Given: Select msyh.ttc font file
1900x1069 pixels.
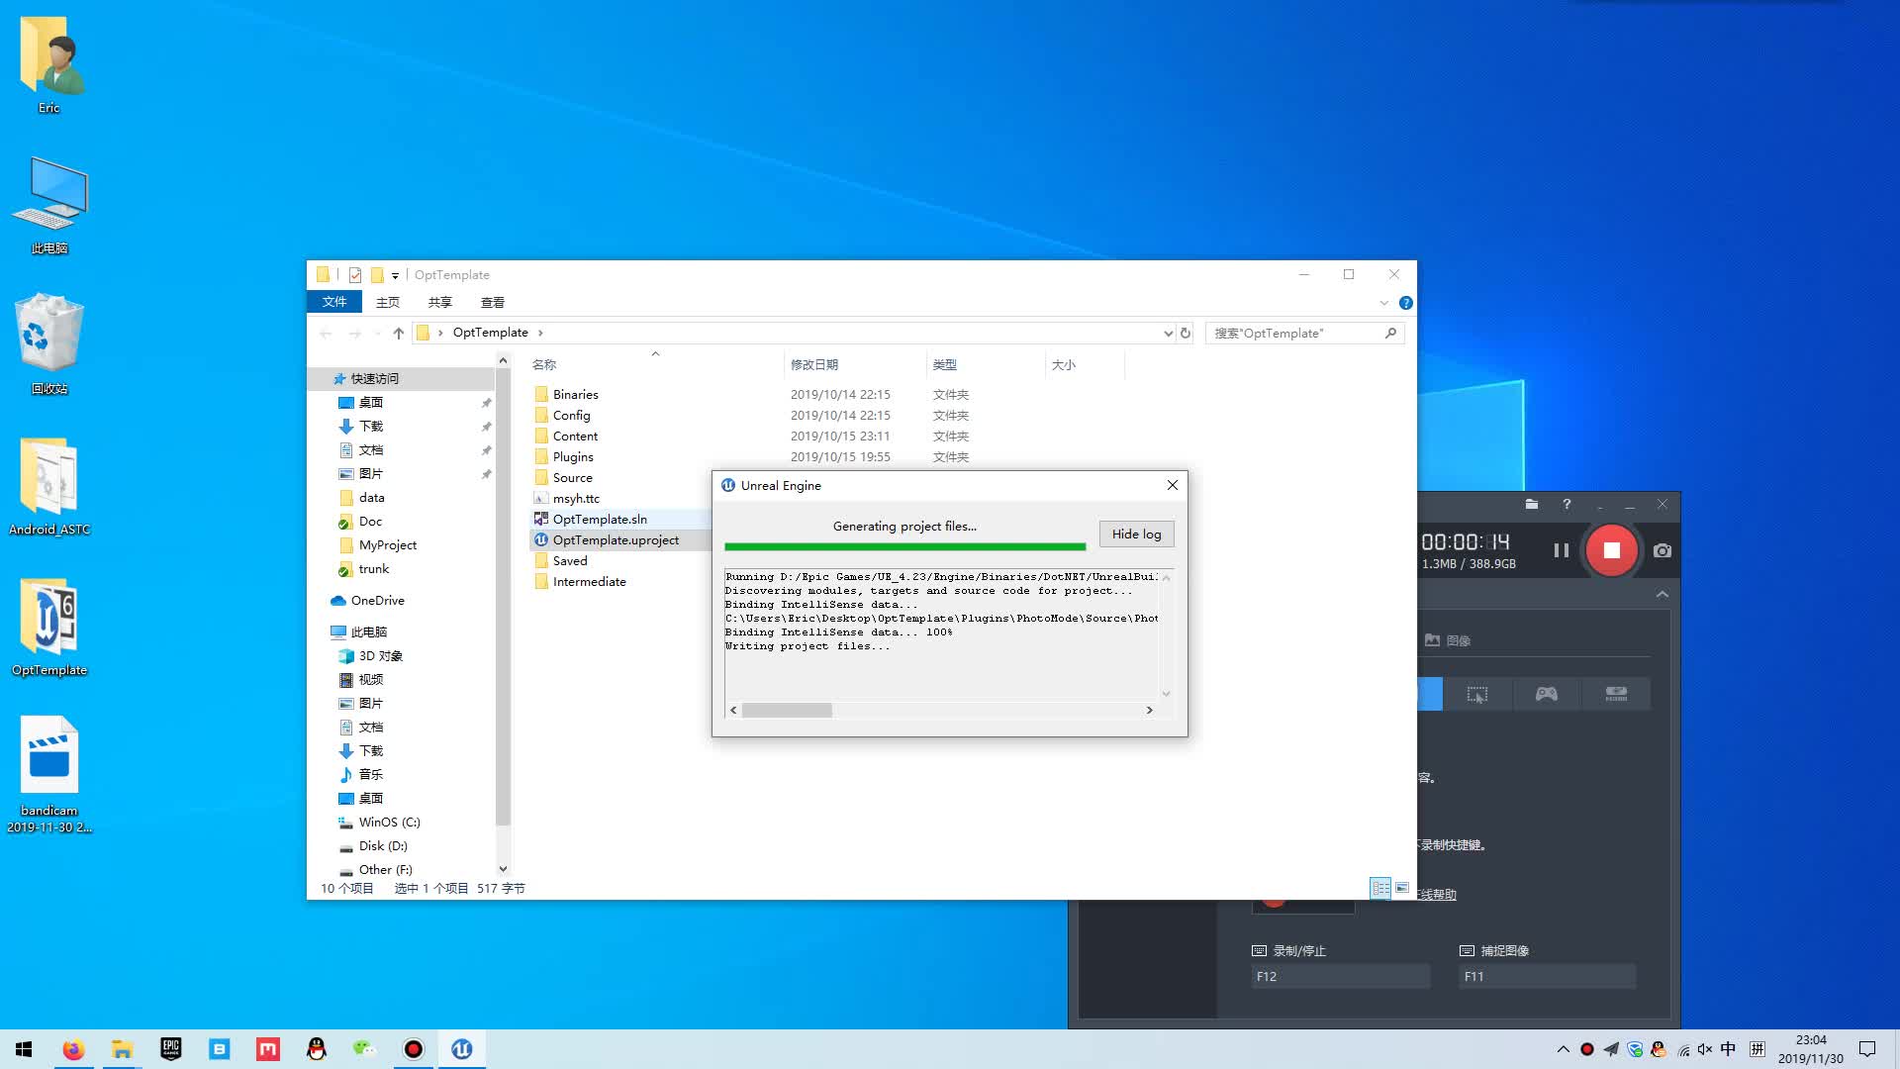Looking at the screenshot, I should 576,498.
